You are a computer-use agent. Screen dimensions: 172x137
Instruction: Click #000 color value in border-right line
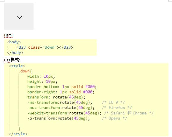(x=88, y=92)
